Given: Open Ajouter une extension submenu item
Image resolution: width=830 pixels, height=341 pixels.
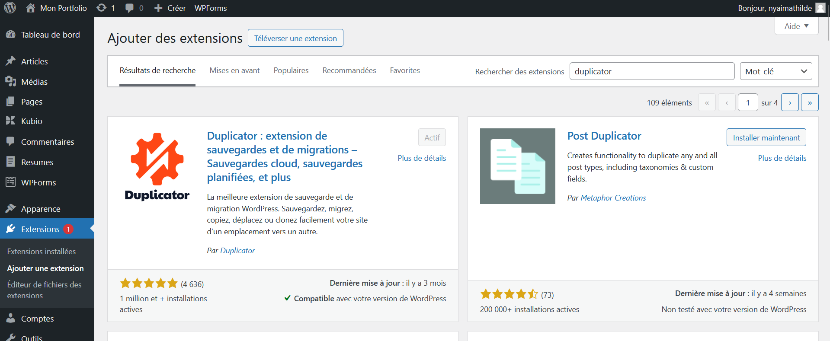Looking at the screenshot, I should point(45,268).
